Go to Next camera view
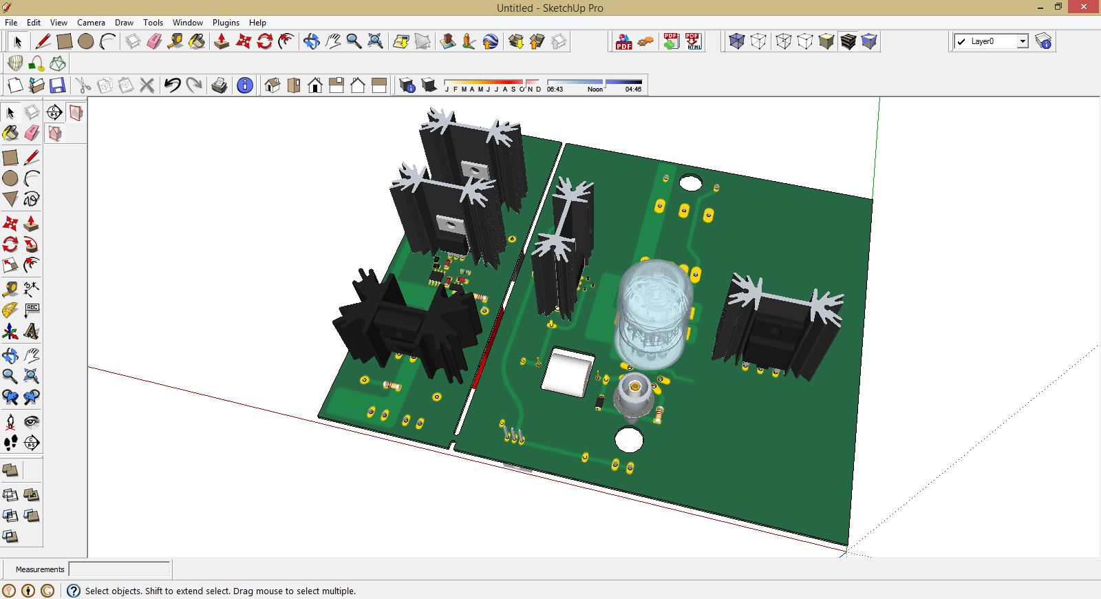This screenshot has height=599, width=1101. (x=32, y=397)
